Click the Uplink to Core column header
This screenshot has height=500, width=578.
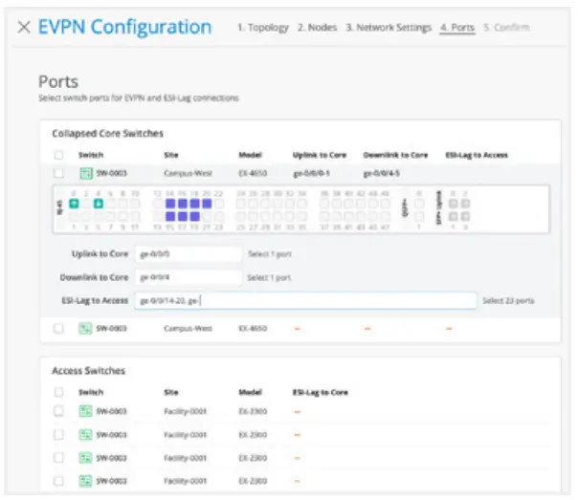tap(320, 155)
